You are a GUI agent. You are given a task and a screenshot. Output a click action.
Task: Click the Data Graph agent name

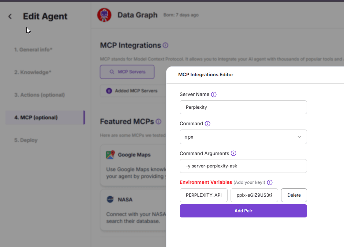click(x=138, y=15)
